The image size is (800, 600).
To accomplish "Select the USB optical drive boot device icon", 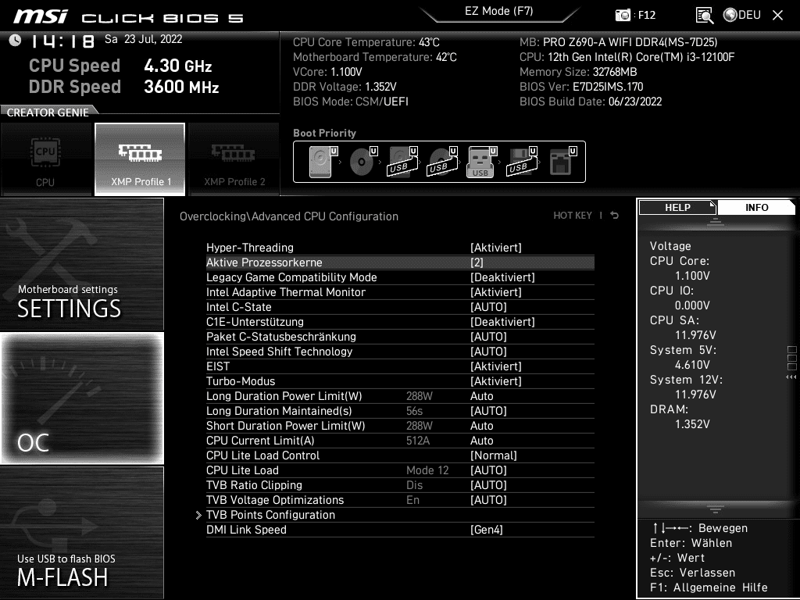I will pos(442,162).
